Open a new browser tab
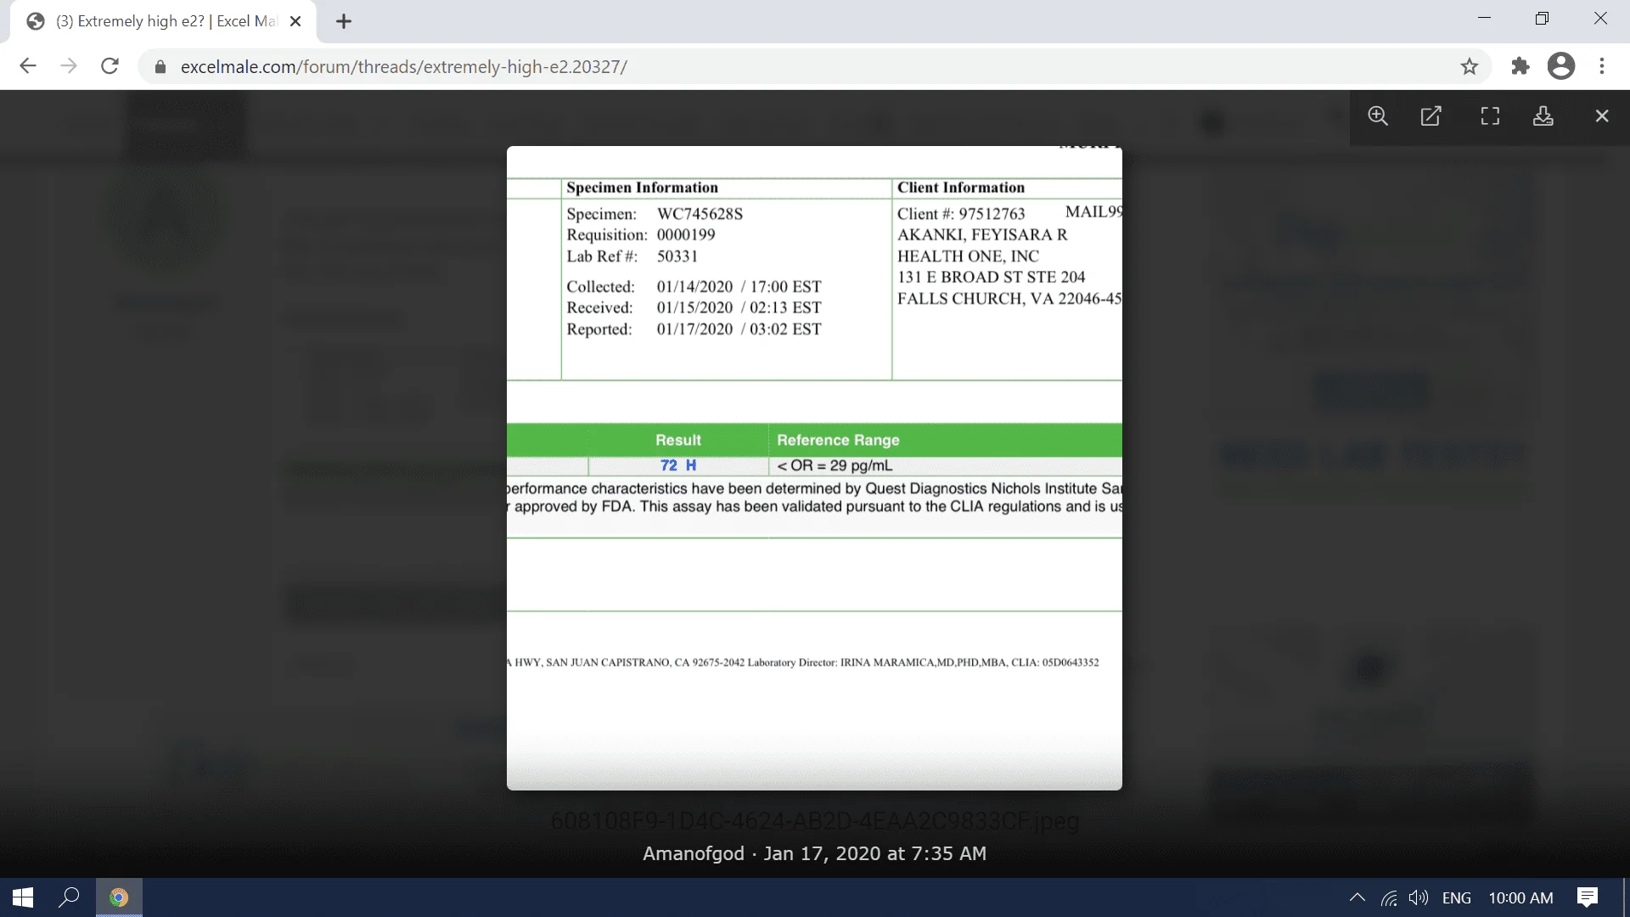Screen dimensions: 1630x917 pos(344,22)
